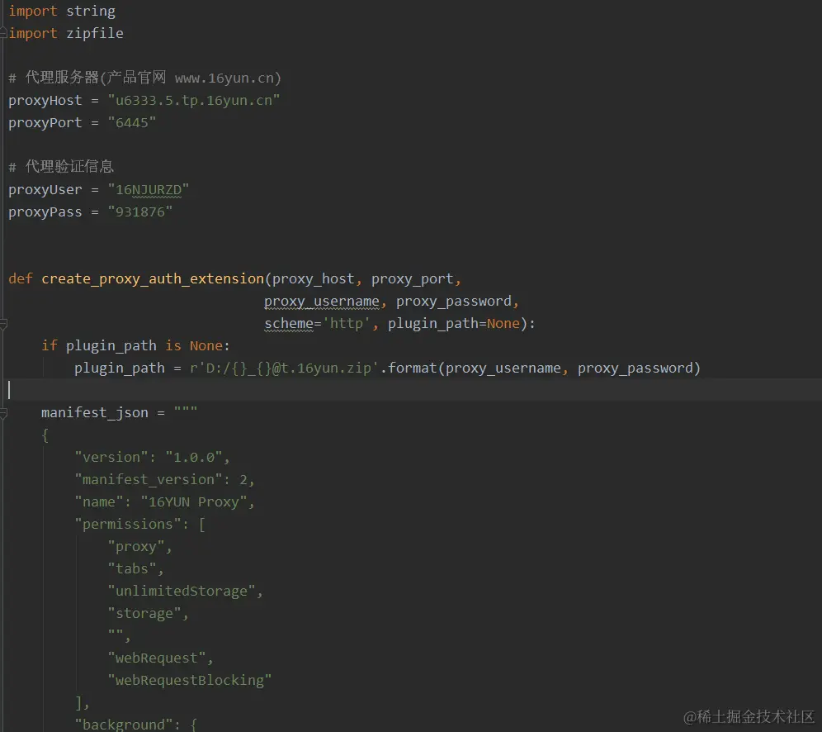The image size is (822, 732).
Task: Click the "permissions" key
Action: click(x=127, y=524)
